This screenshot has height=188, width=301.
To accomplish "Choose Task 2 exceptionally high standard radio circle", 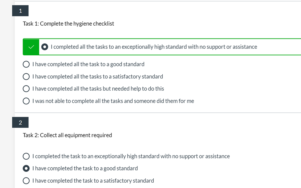I will tap(26, 156).
